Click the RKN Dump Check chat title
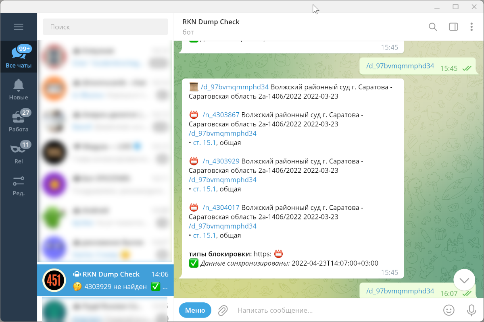Viewport: 484px width, 322px height. coord(211,22)
